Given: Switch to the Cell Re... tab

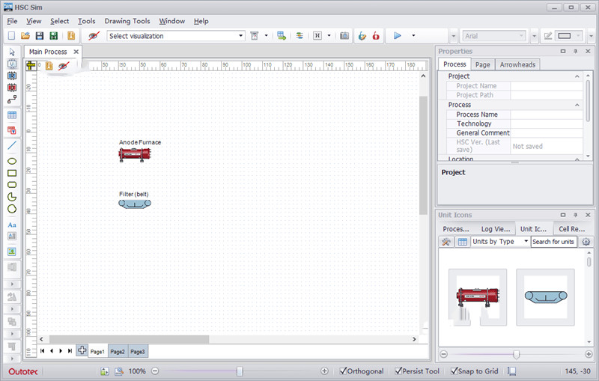Looking at the screenshot, I should coord(571,229).
